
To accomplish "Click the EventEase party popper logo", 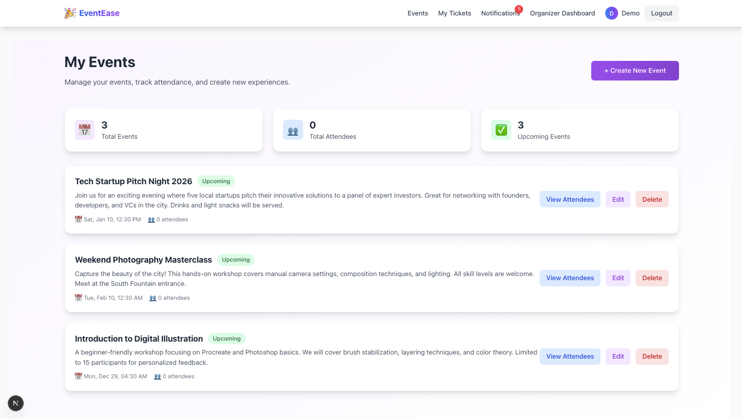I will click(70, 13).
